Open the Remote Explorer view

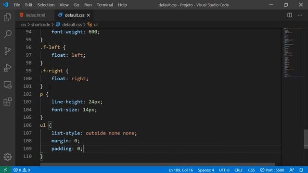click(8, 85)
